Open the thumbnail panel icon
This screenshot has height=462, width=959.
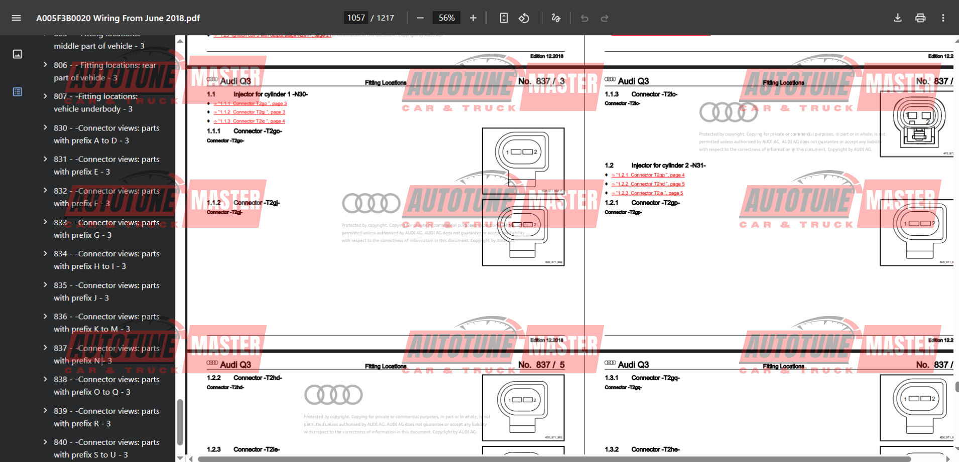[x=17, y=54]
